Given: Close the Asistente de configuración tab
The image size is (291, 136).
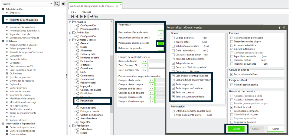Looking at the screenshot, I should tap(121, 5).
